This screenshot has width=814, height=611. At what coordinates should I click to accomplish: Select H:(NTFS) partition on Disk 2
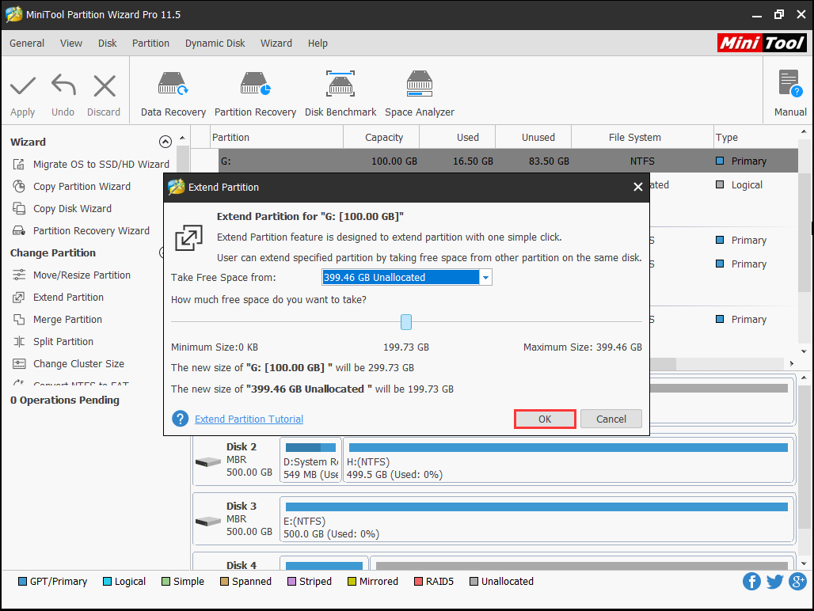569,460
